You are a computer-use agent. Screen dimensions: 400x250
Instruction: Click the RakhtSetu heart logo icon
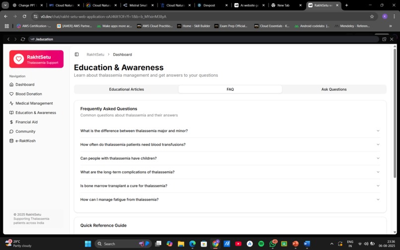(x=19, y=59)
